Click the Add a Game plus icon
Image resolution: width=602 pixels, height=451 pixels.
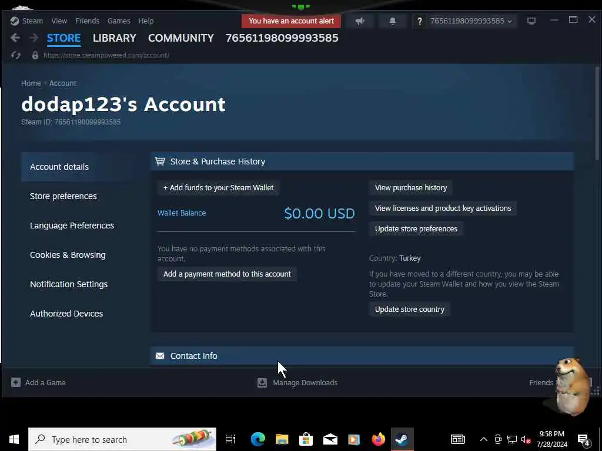point(16,382)
